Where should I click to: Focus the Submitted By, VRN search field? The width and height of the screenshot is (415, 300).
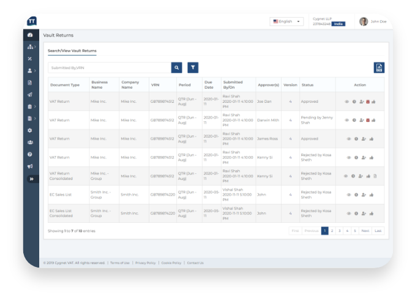tap(110, 67)
